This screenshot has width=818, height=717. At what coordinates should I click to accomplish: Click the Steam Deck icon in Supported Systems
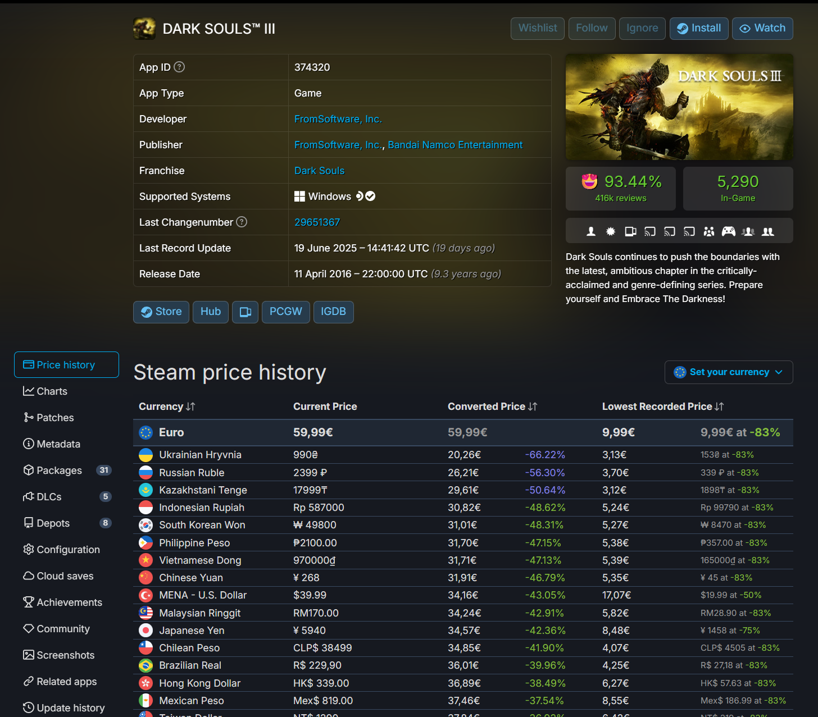[x=360, y=196]
